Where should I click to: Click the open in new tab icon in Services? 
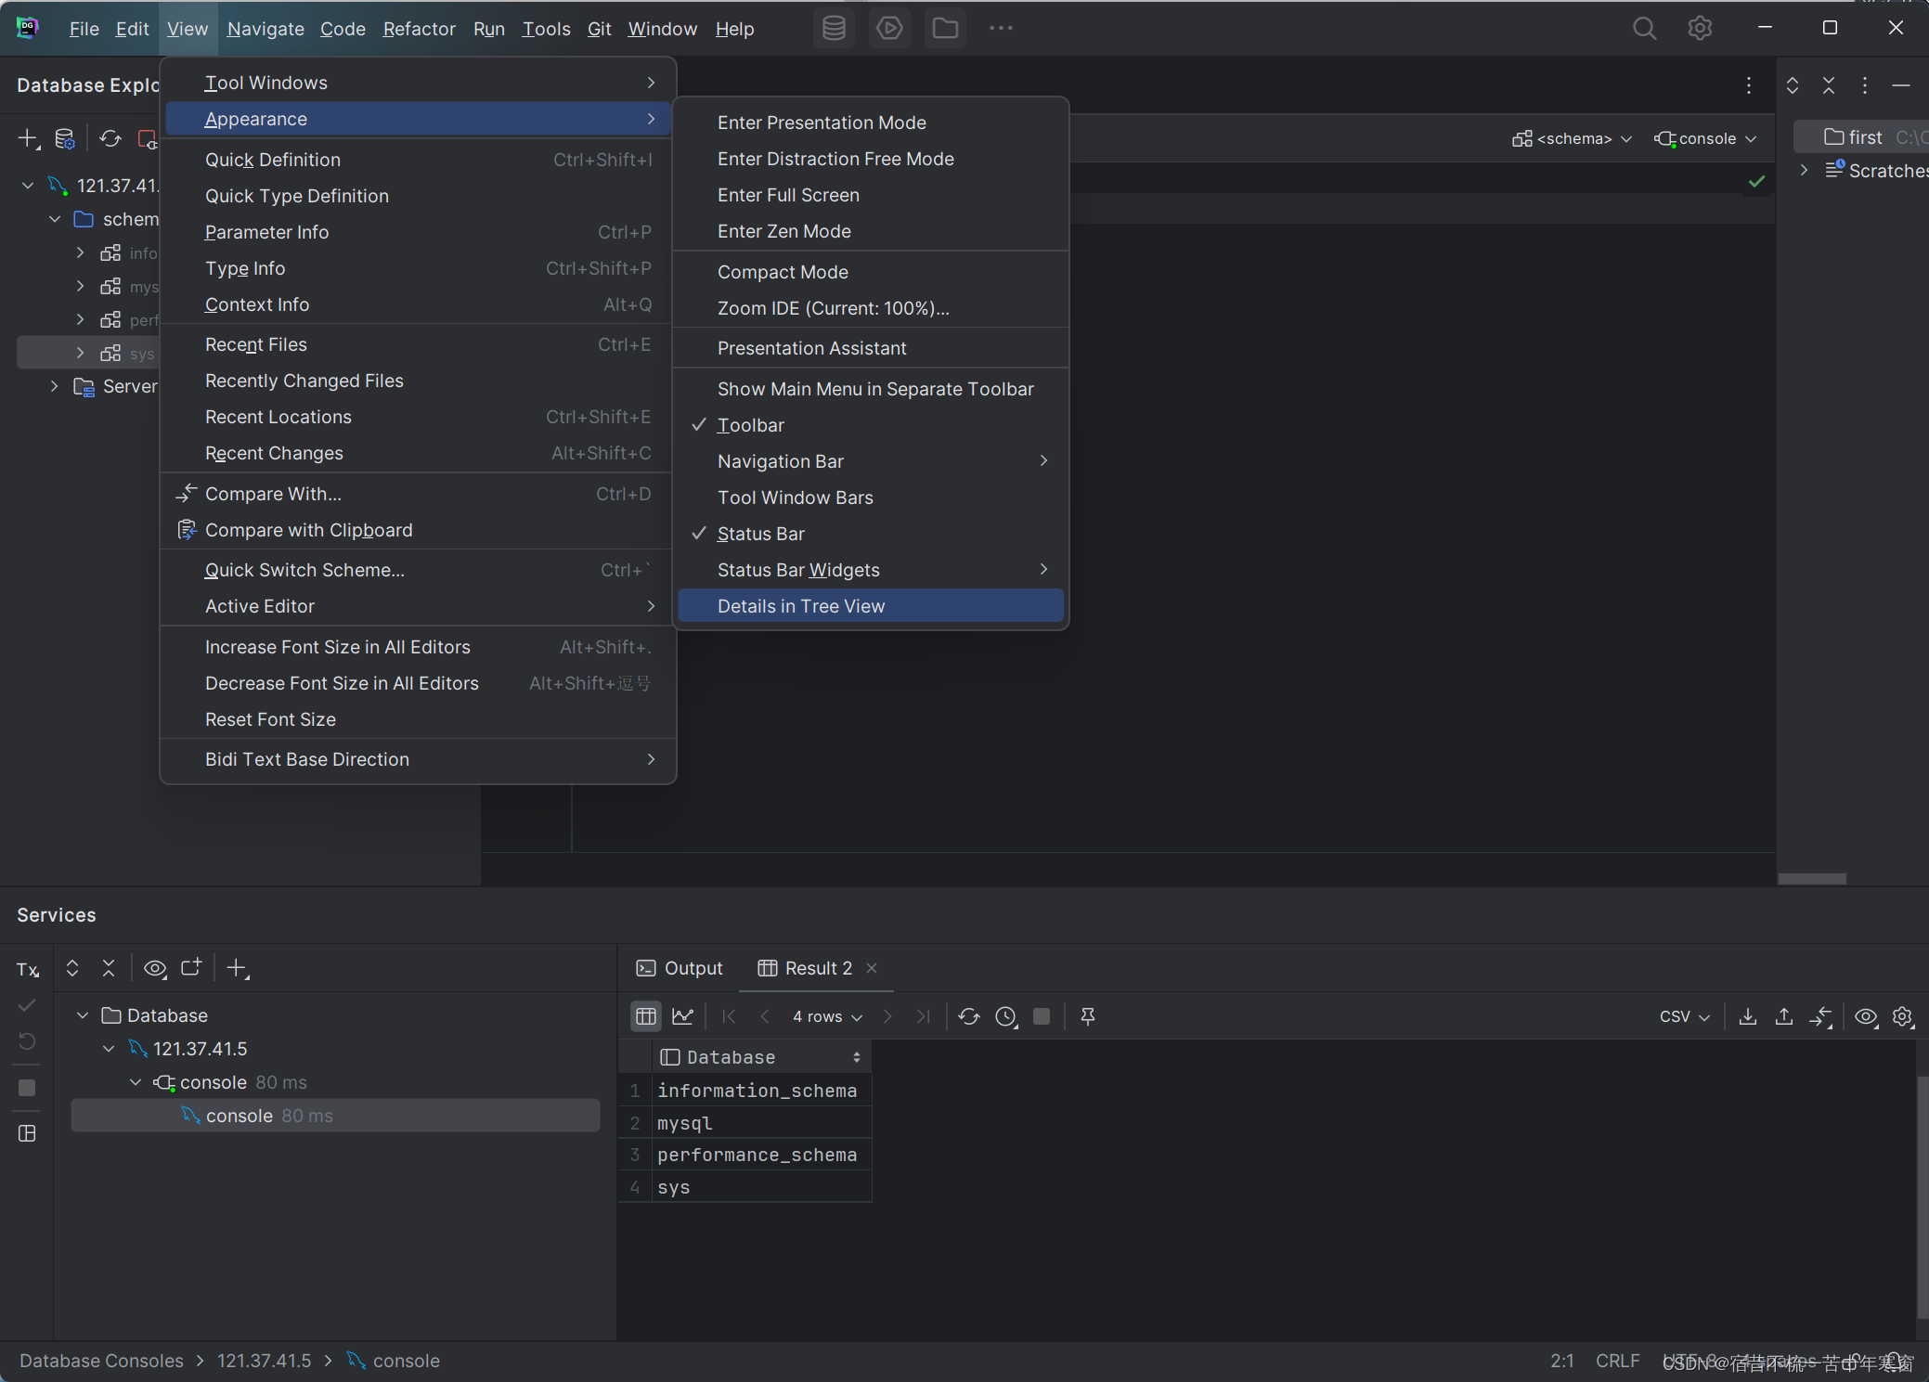click(x=191, y=968)
